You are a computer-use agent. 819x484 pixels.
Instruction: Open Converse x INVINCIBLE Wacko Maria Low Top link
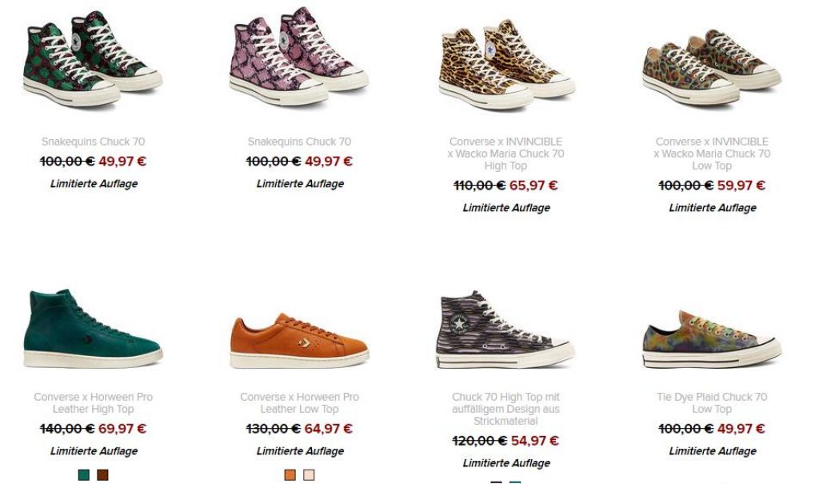coord(712,154)
